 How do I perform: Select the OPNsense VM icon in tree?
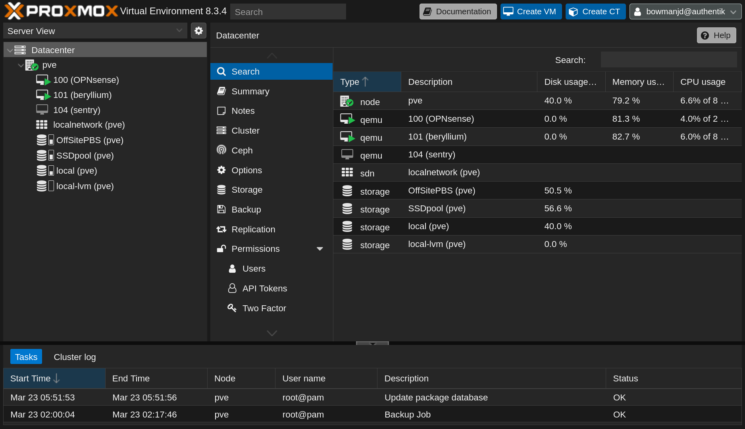[43, 80]
